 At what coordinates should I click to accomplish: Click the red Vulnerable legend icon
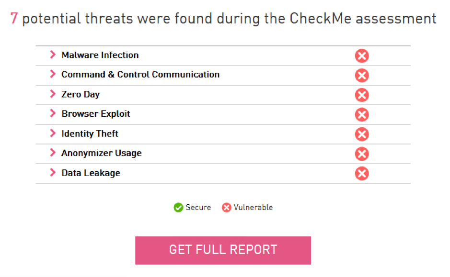tap(226, 208)
